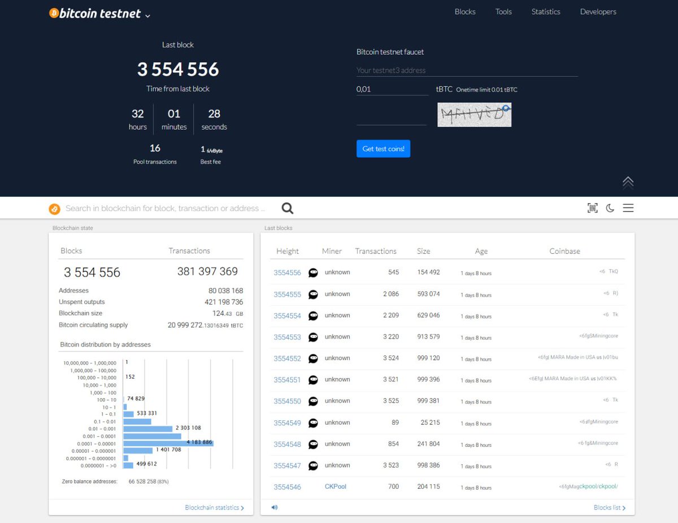Click the 1 401 708 distribution bar
Viewport: 678px width, 523px height.
click(x=138, y=451)
